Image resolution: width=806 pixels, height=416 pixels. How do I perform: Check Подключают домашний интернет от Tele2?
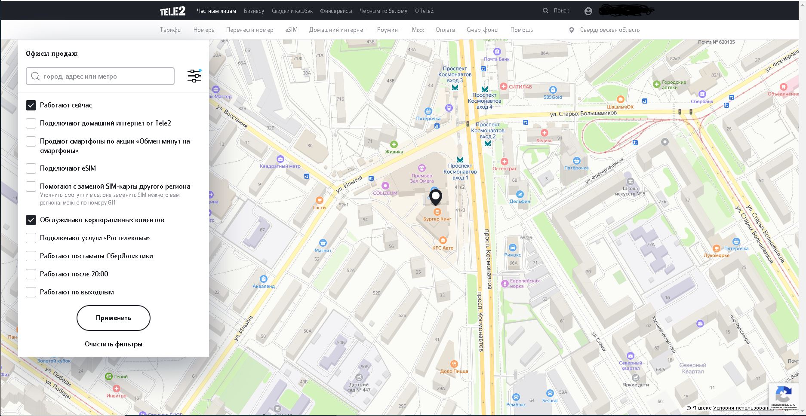point(31,123)
